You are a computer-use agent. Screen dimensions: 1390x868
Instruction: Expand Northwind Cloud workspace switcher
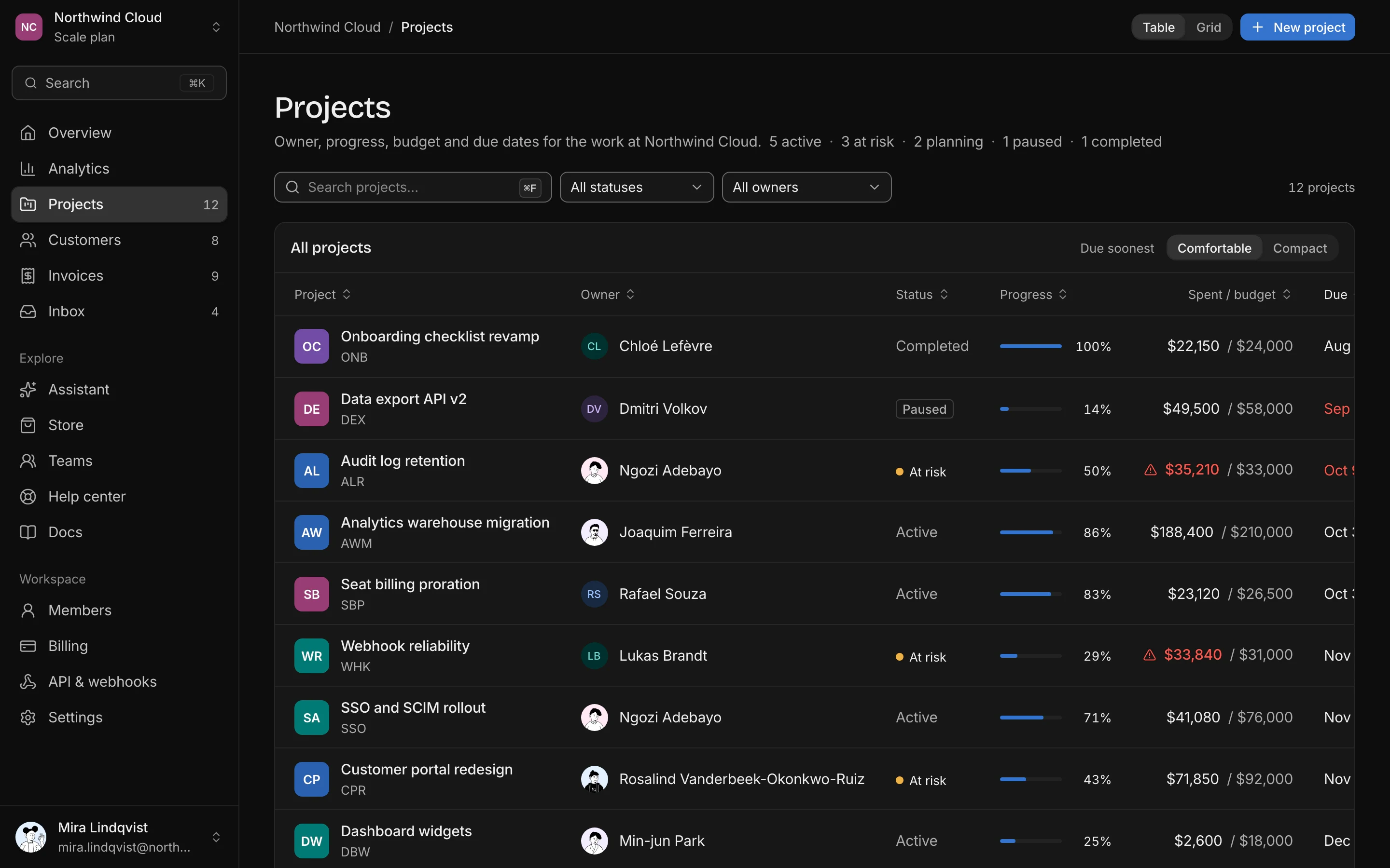pos(216,27)
